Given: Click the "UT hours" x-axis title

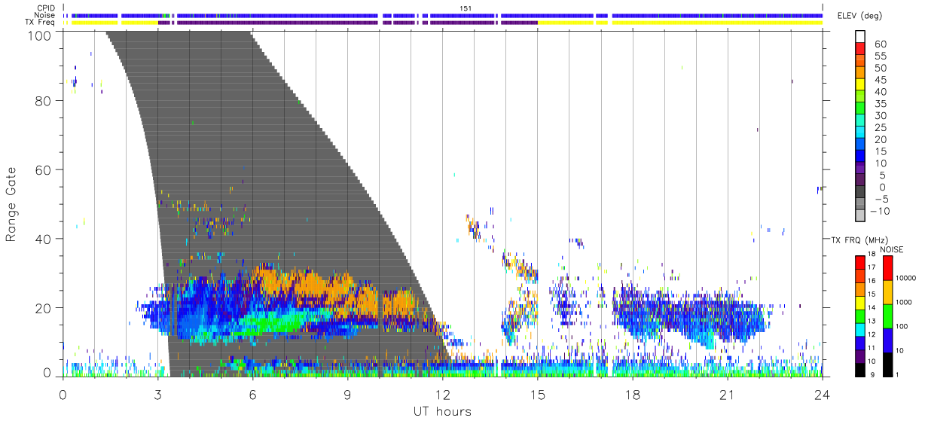Looking at the screenshot, I should coord(442,411).
